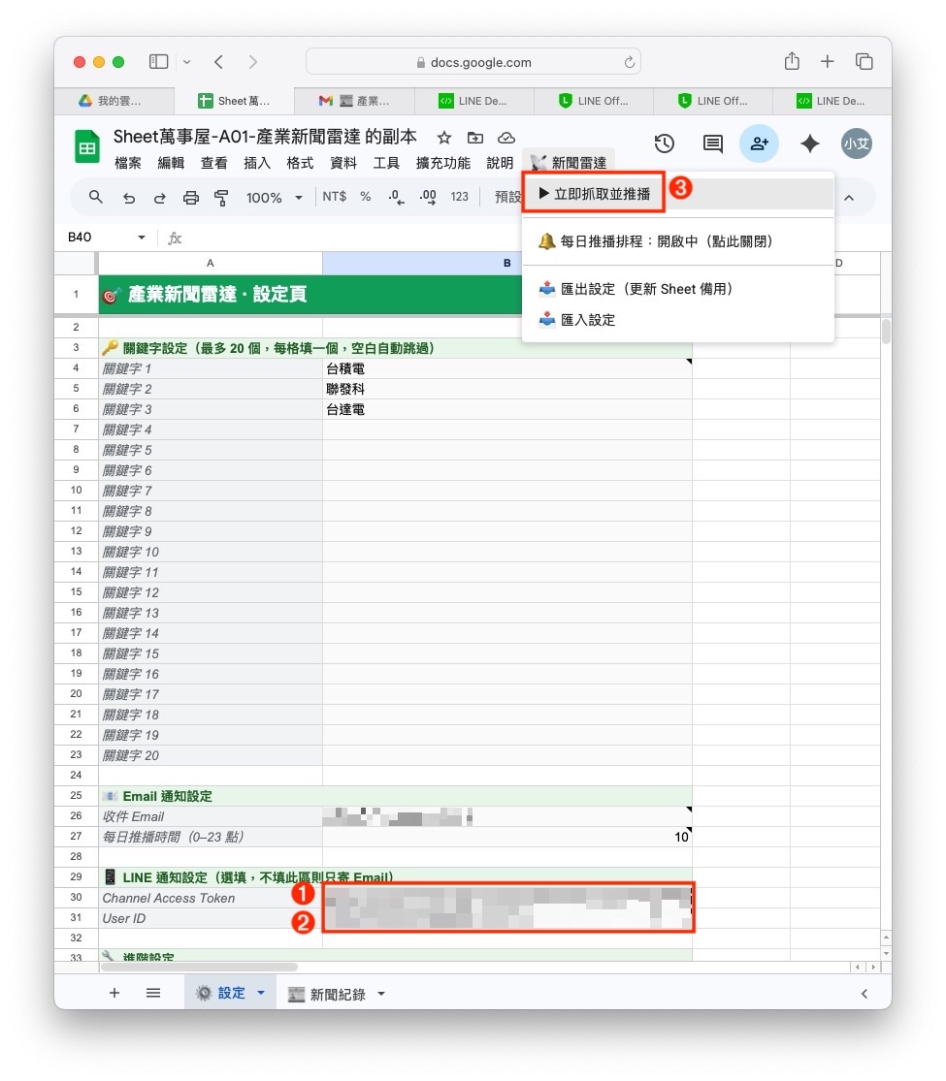This screenshot has height=1081, width=946.
Task: Format as percent
Action: (366, 197)
